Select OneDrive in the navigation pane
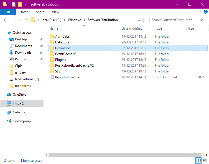The width and height of the screenshot is (209, 164). pyautogui.click(x=19, y=95)
